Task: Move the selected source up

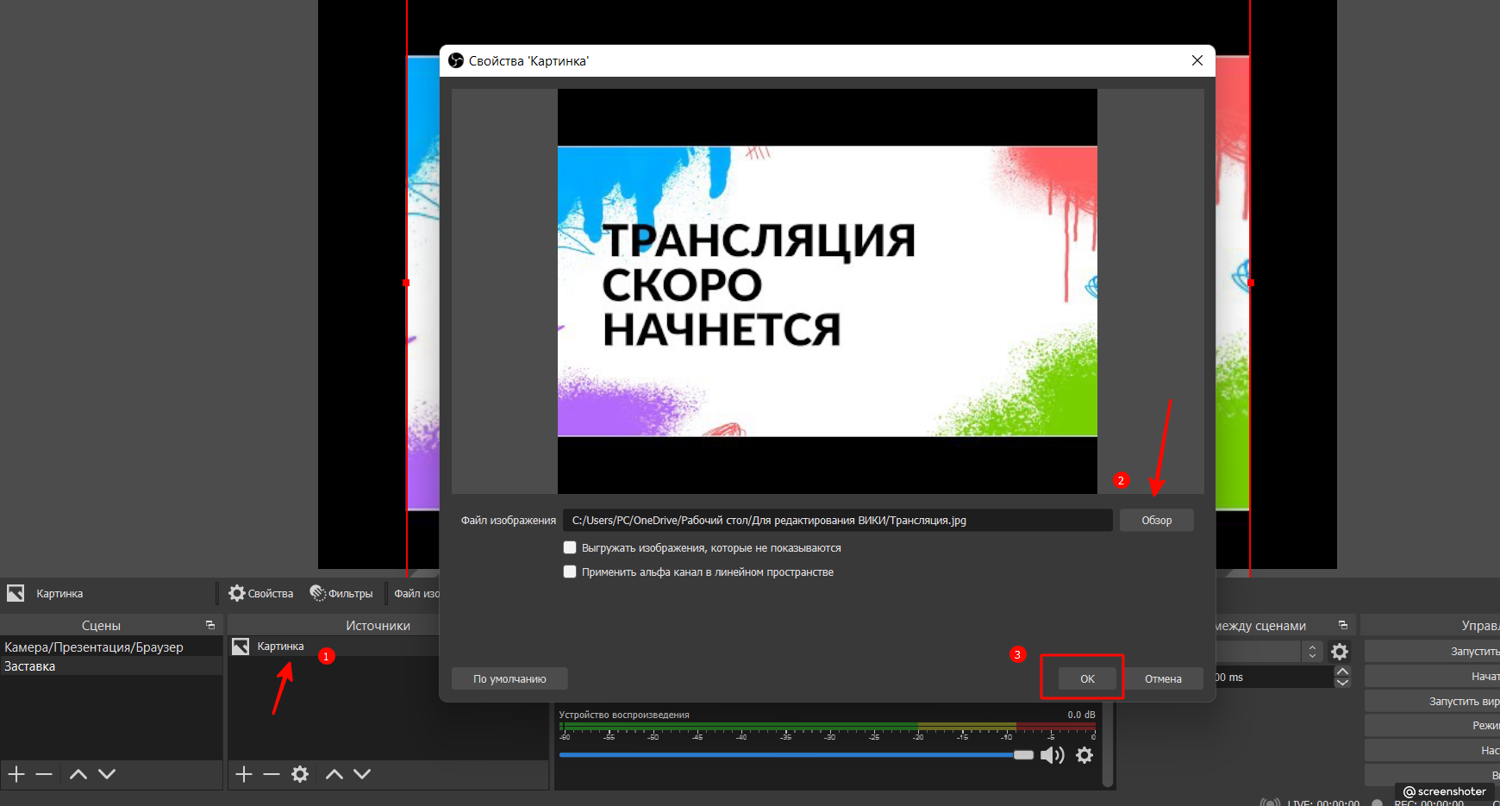Action: [x=334, y=774]
